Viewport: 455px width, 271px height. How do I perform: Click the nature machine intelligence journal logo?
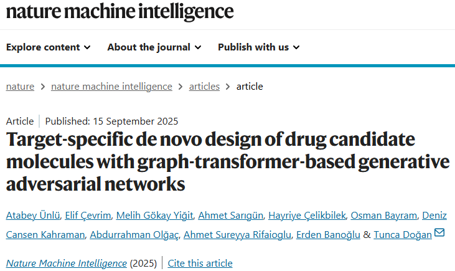tap(120, 11)
